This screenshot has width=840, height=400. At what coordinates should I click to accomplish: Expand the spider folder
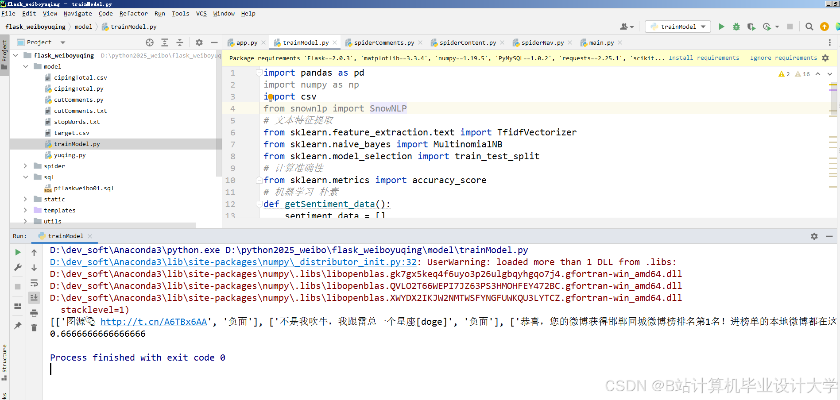pos(26,166)
